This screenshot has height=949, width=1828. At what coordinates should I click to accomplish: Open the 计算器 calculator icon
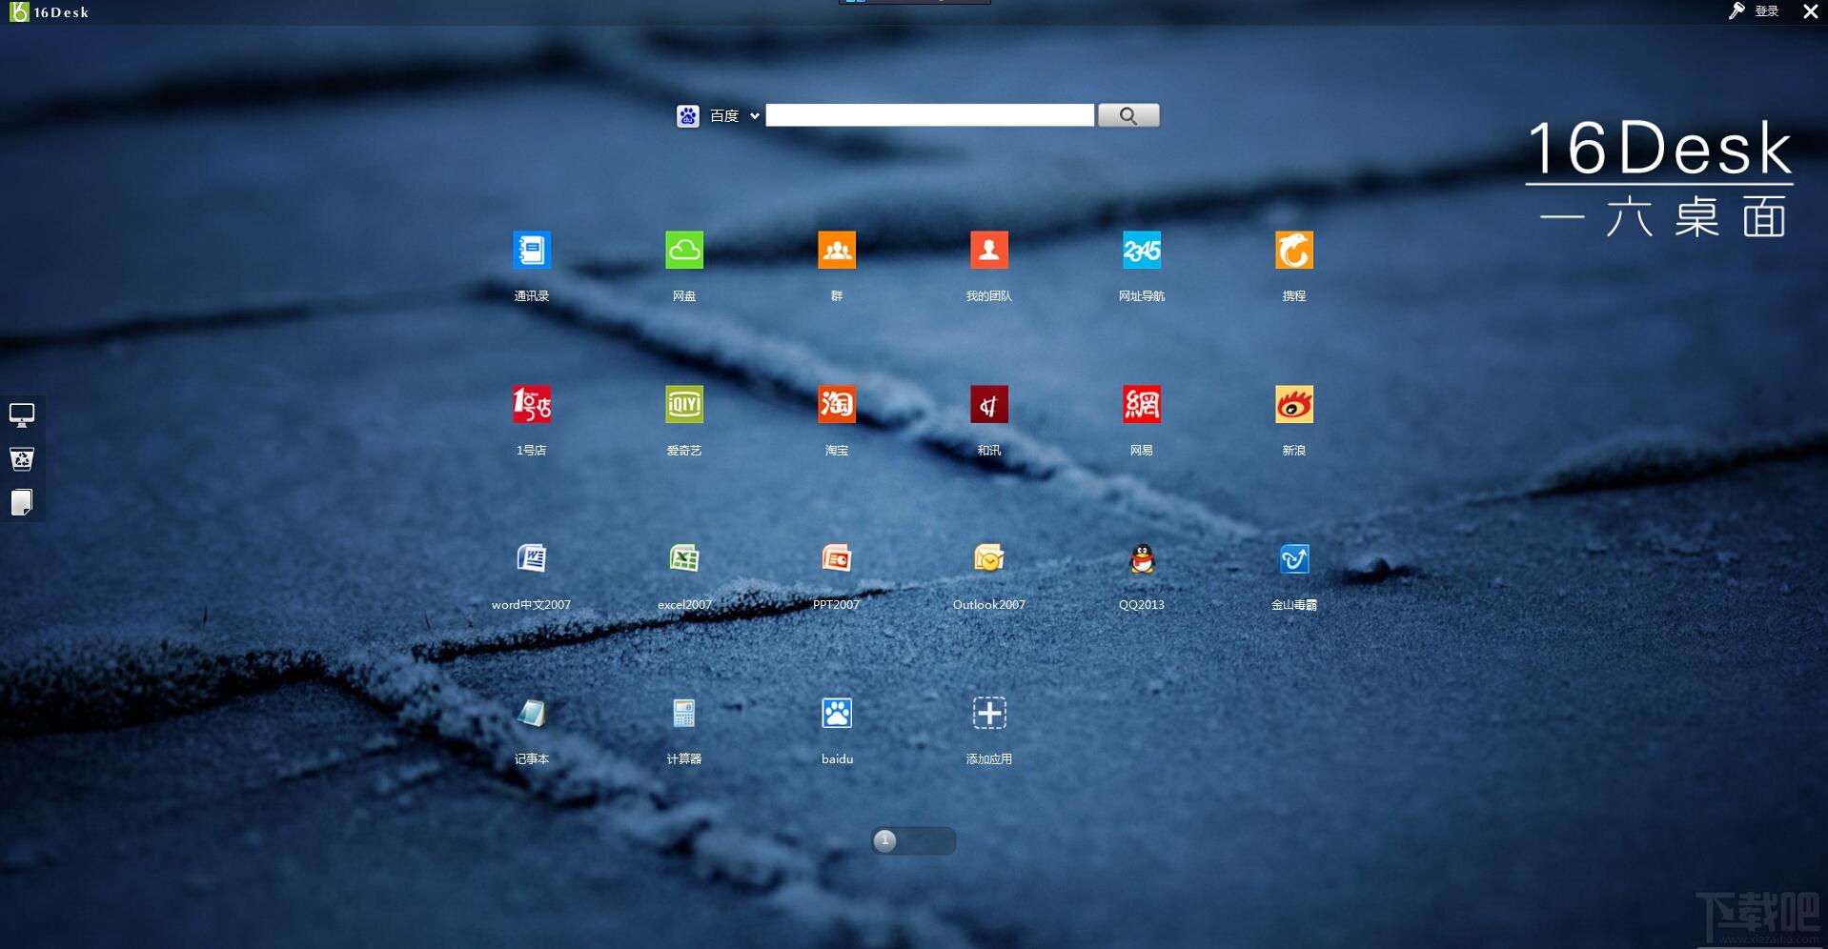pyautogui.click(x=683, y=713)
